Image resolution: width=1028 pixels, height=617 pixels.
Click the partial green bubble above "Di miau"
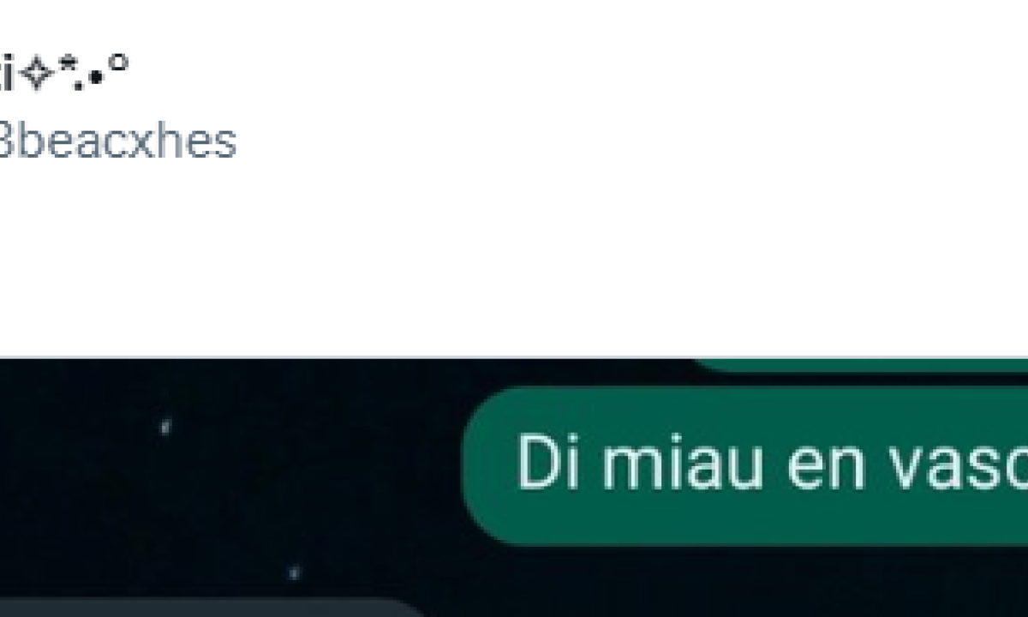pyautogui.click(x=857, y=366)
